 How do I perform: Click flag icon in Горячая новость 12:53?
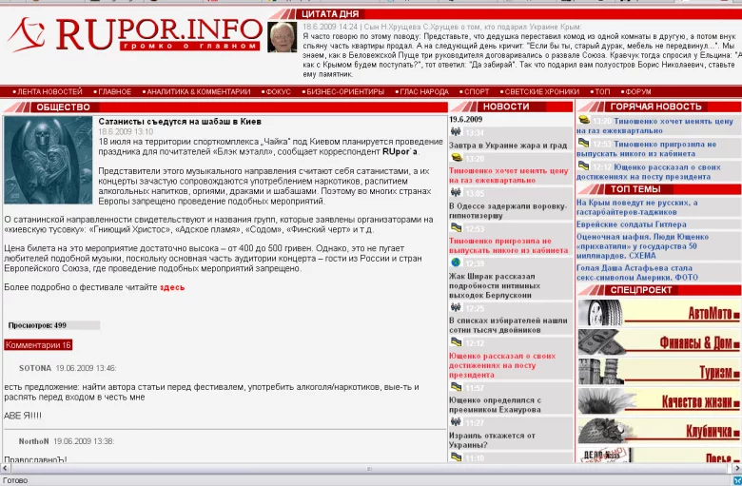[x=584, y=144]
